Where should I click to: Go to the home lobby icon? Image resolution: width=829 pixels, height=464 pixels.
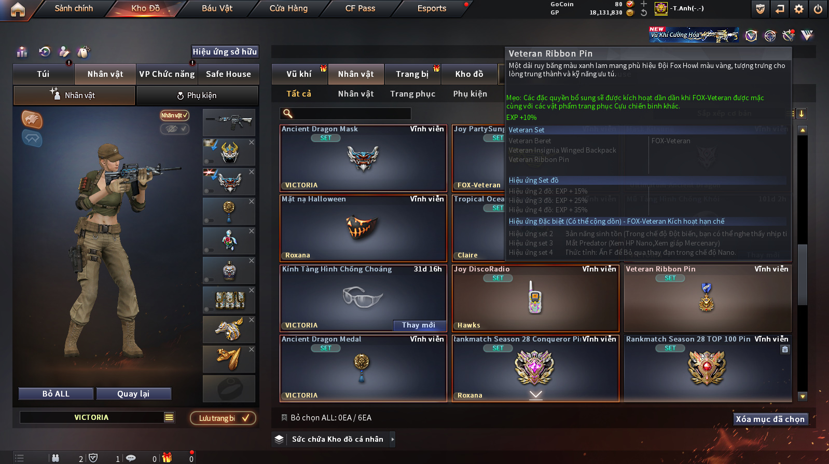tap(18, 9)
